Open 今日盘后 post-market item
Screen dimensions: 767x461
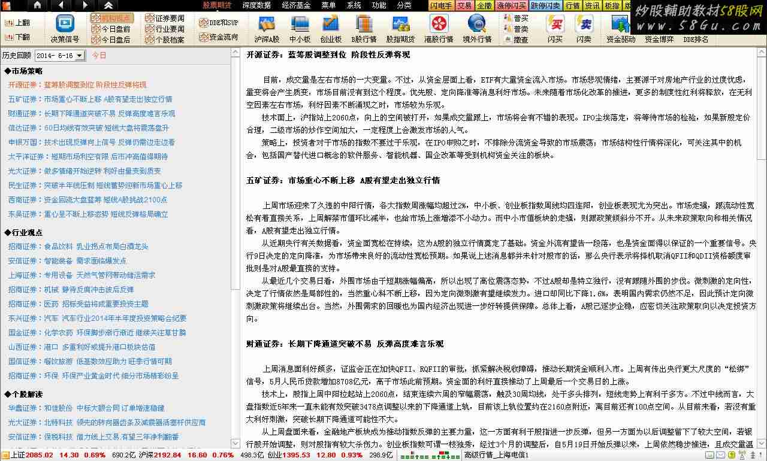111,40
